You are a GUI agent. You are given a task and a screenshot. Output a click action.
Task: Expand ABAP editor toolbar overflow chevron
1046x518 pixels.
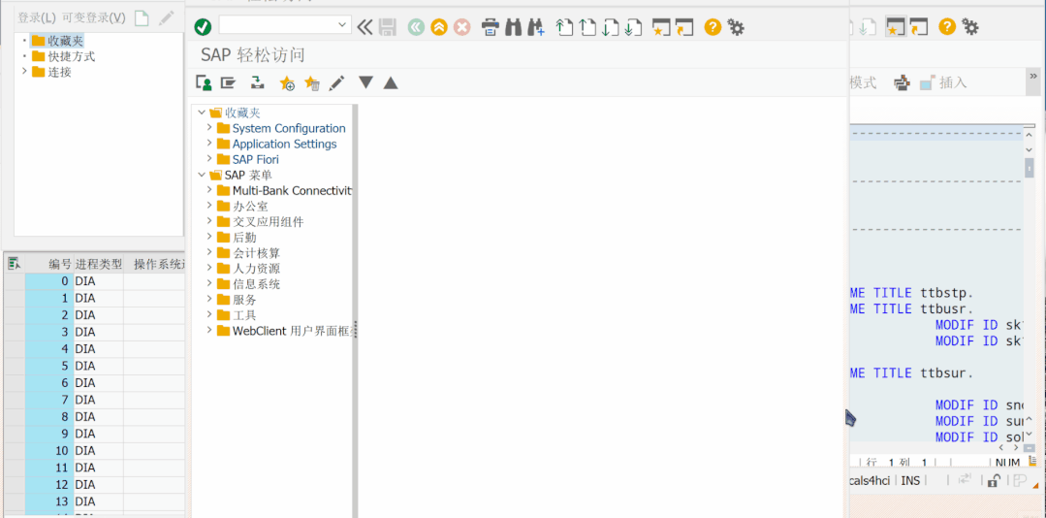(x=1034, y=75)
